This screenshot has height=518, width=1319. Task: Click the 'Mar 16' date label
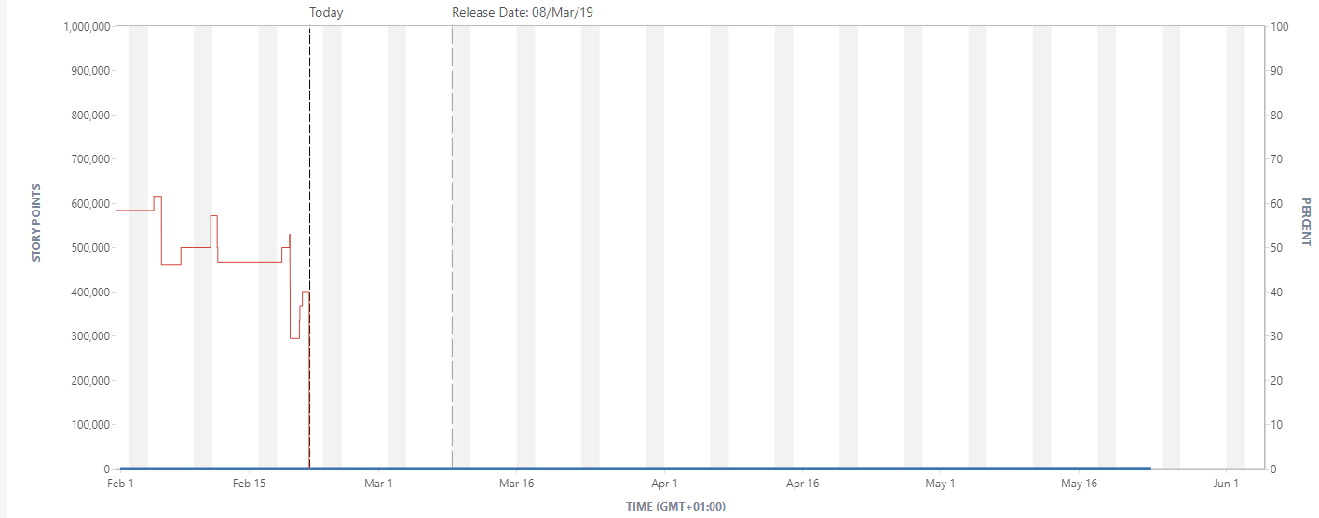(x=516, y=484)
